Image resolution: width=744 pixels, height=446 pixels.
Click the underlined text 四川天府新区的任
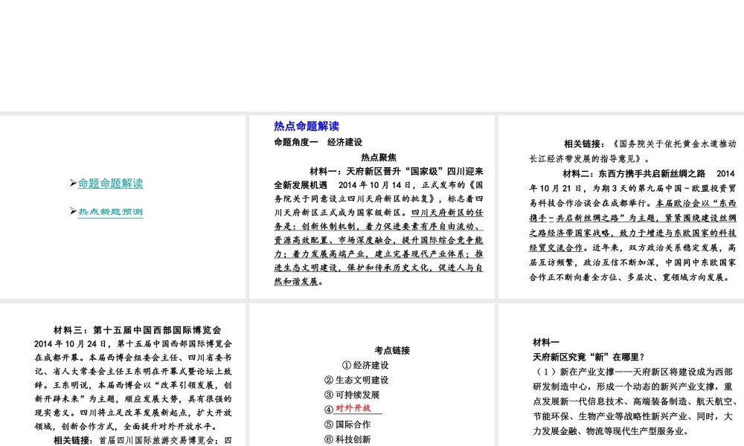[447, 213]
